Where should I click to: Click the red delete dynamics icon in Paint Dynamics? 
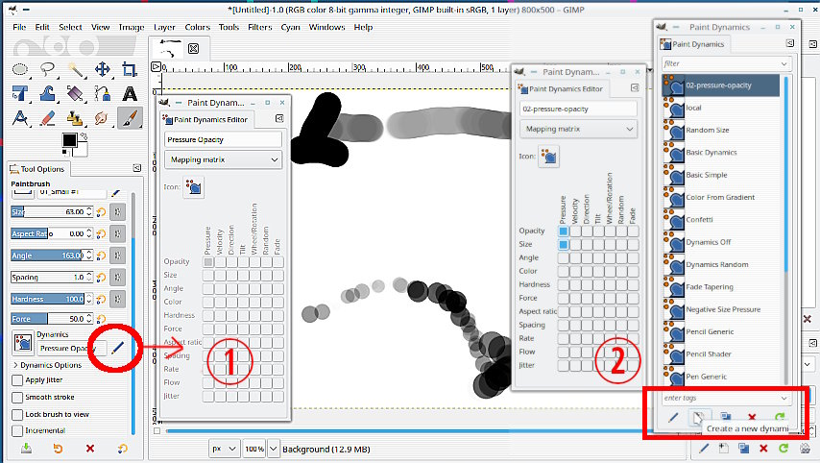click(752, 418)
